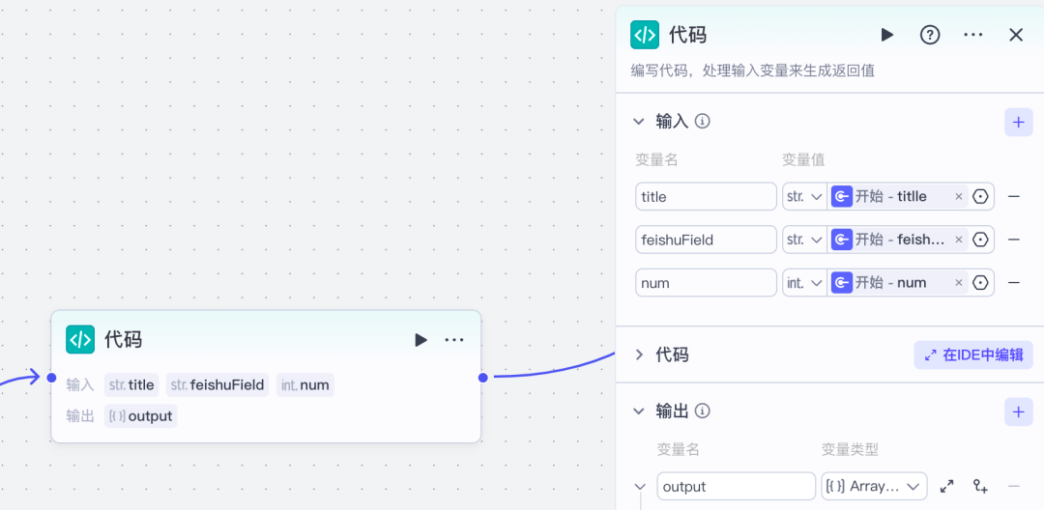Expand the 代码 section

[x=639, y=354]
